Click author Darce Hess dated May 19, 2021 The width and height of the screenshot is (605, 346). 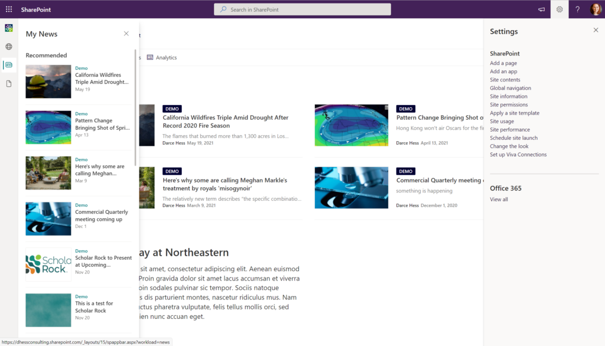174,143
